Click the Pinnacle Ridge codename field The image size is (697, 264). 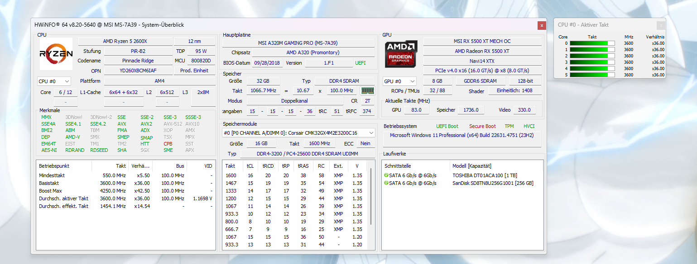coord(138,61)
